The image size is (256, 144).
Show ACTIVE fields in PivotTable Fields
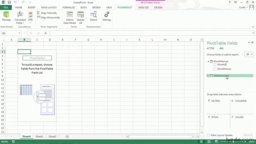point(210,48)
